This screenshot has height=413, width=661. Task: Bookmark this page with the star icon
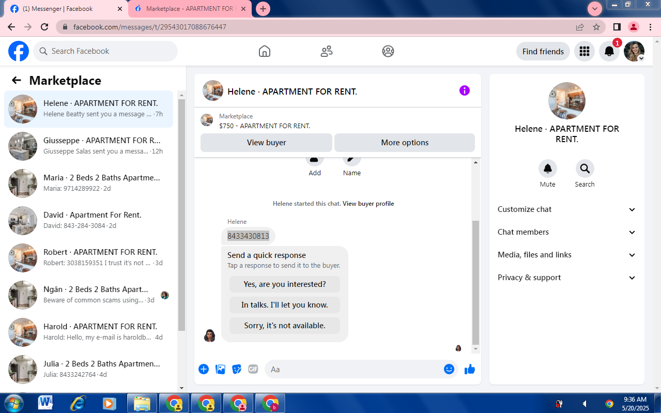pyautogui.click(x=596, y=27)
